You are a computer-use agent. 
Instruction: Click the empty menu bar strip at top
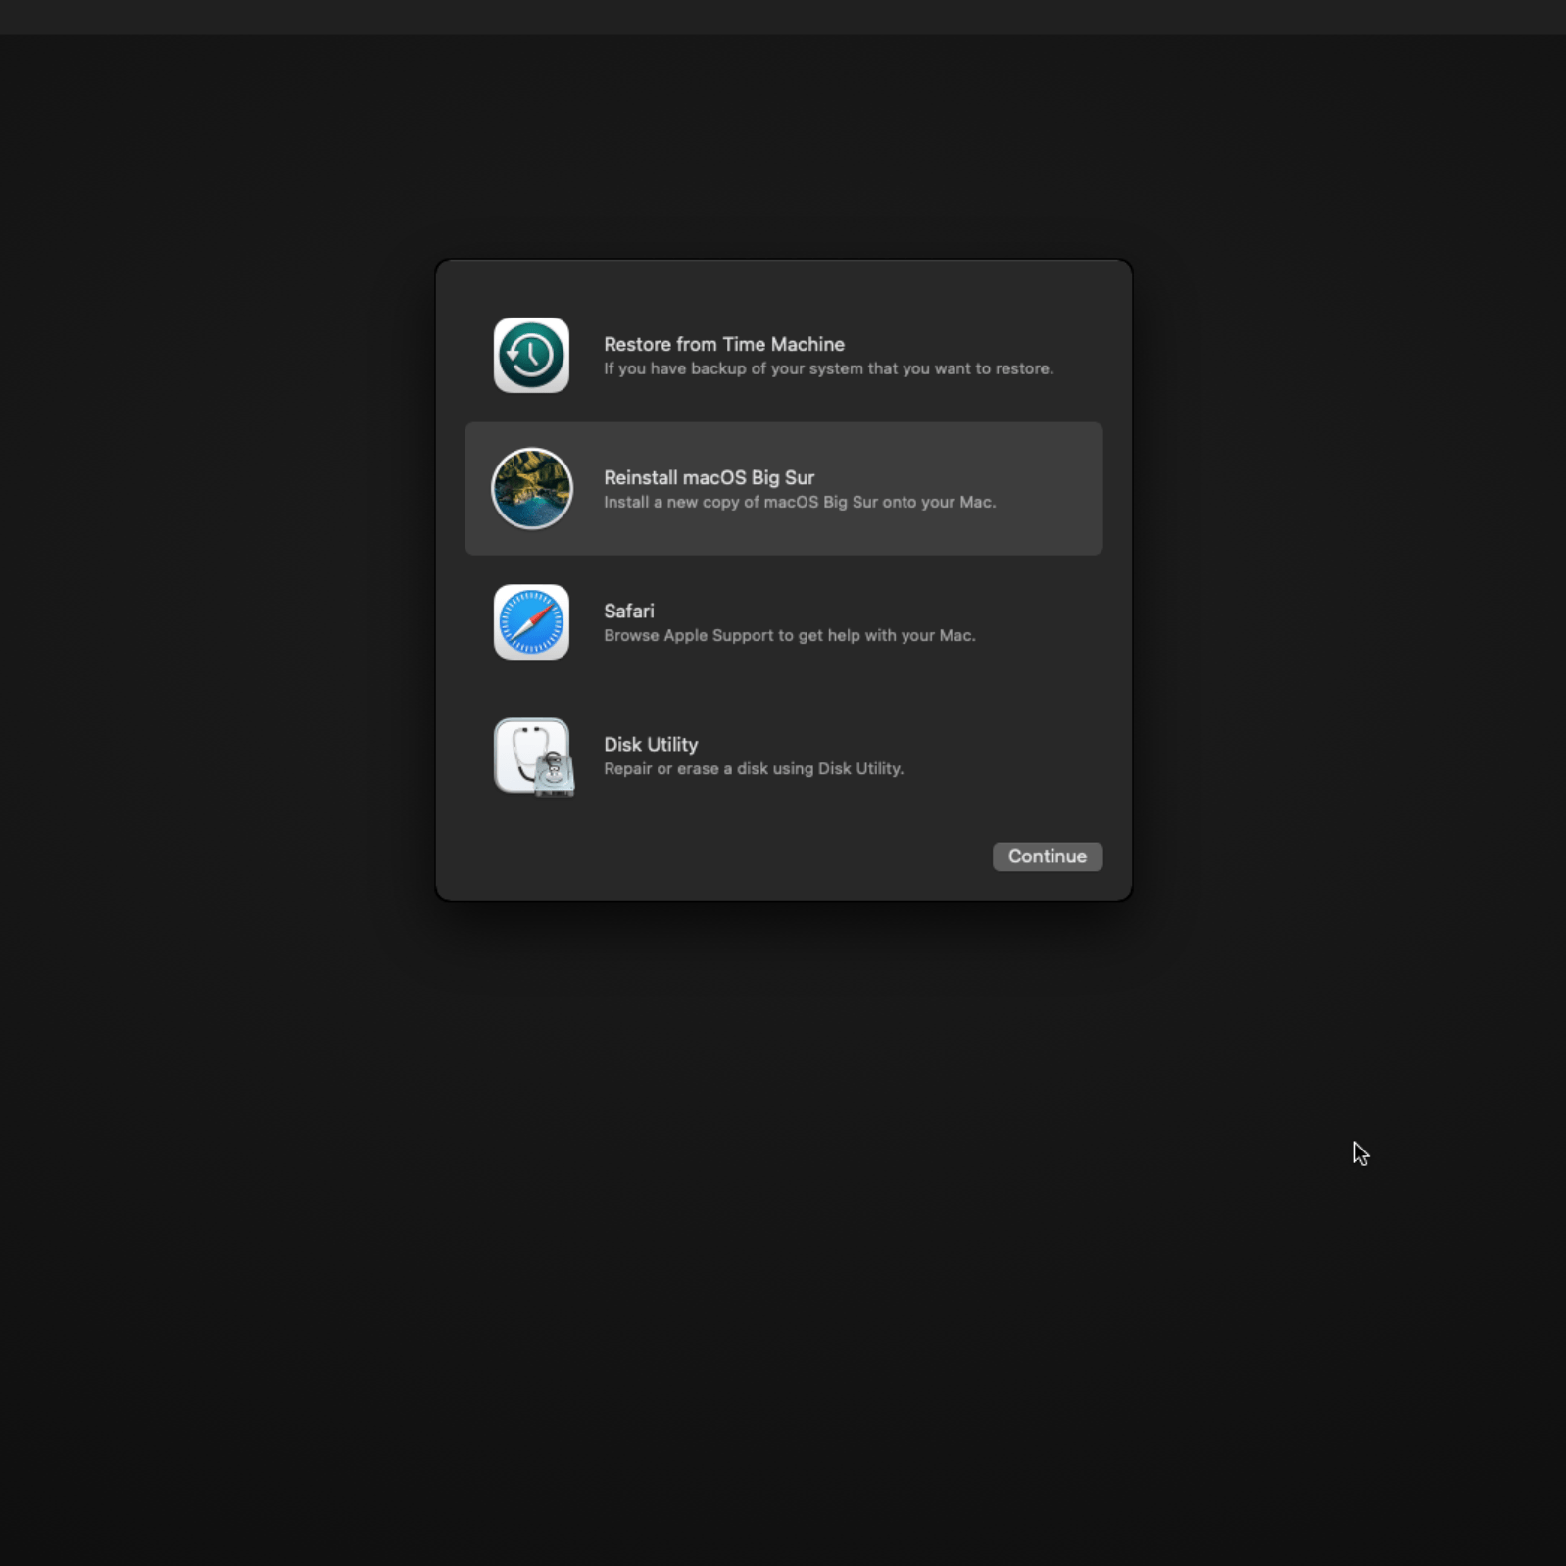783,17
